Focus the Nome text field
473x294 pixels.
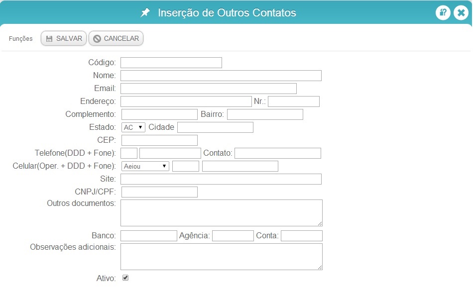tap(221, 76)
